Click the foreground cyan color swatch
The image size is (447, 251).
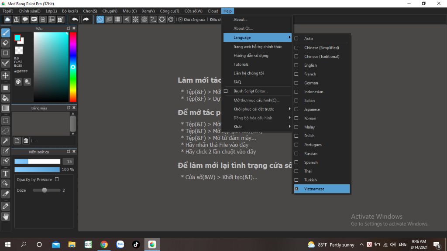17,37
